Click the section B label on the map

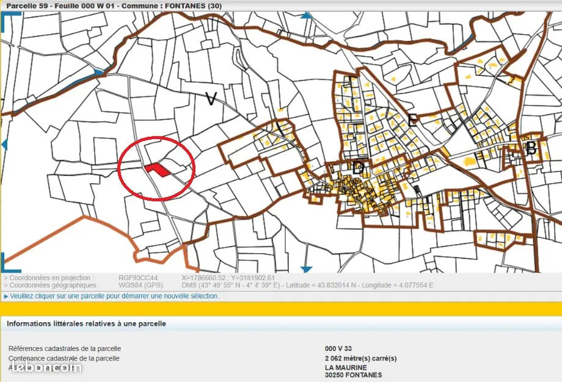click(531, 148)
